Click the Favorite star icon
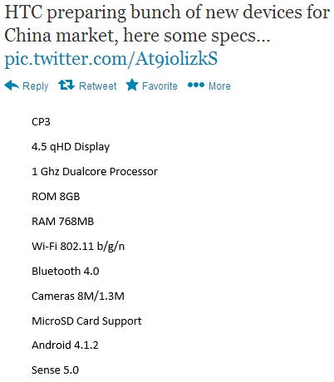 tap(132, 85)
